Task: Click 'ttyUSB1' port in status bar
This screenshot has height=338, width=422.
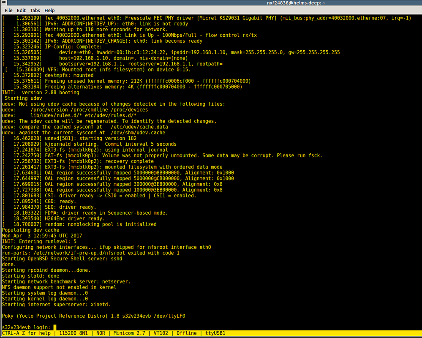Action: [215, 333]
